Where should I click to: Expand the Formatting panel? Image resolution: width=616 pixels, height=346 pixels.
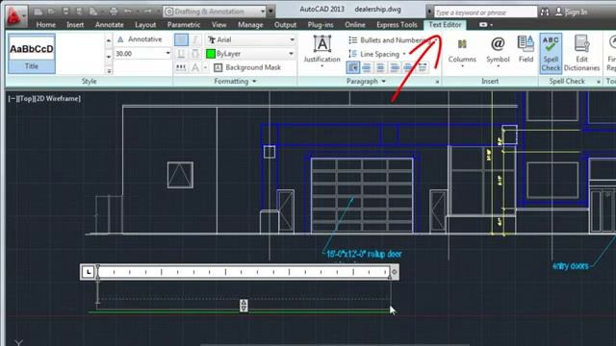(235, 81)
